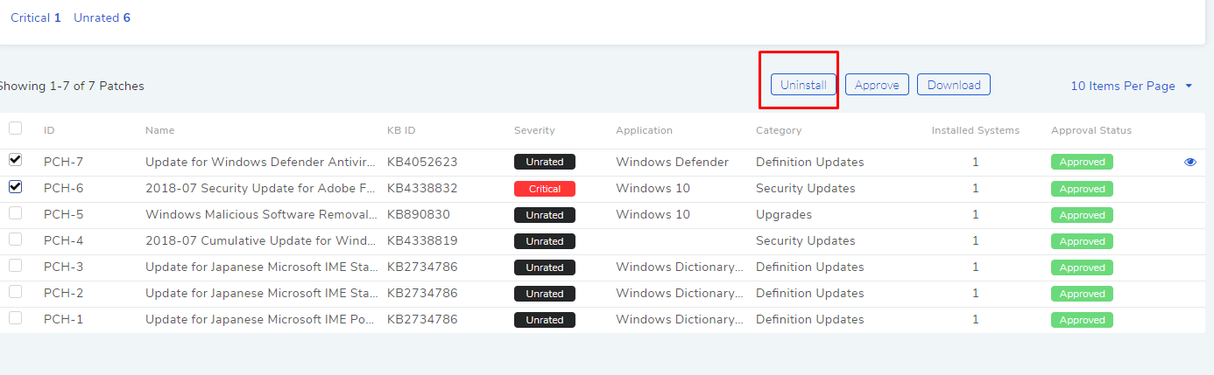Click the Approved status badge for PCH-1
Viewport: 1214px width, 375px height.
tap(1082, 320)
